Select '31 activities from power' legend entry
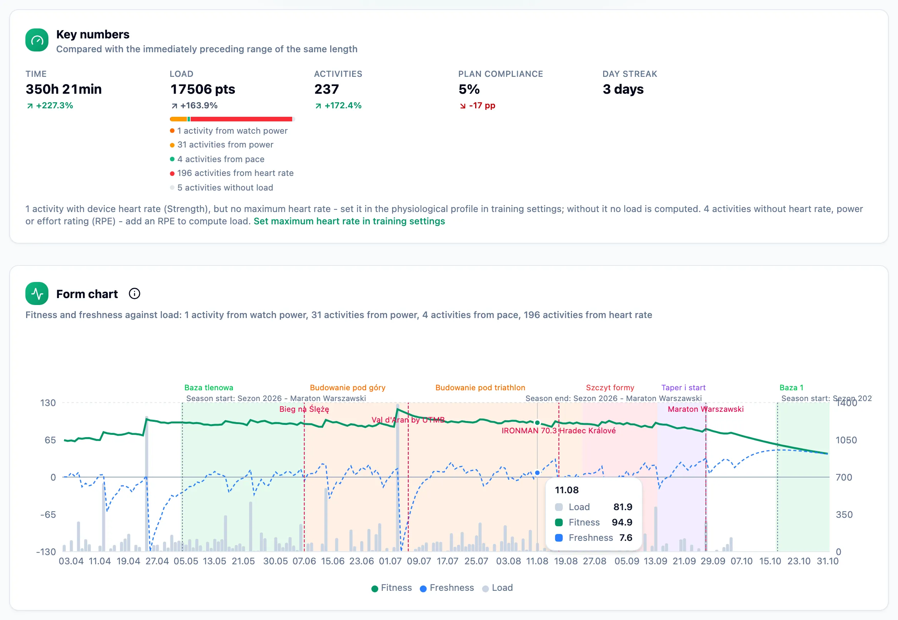898x620 pixels. 221,145
